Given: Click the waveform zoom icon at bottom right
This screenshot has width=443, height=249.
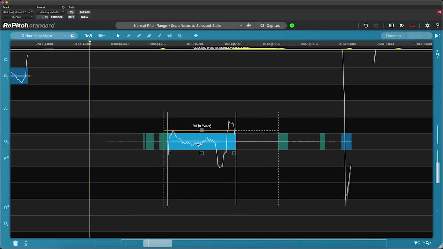Looking at the screenshot, I should click(x=417, y=243).
